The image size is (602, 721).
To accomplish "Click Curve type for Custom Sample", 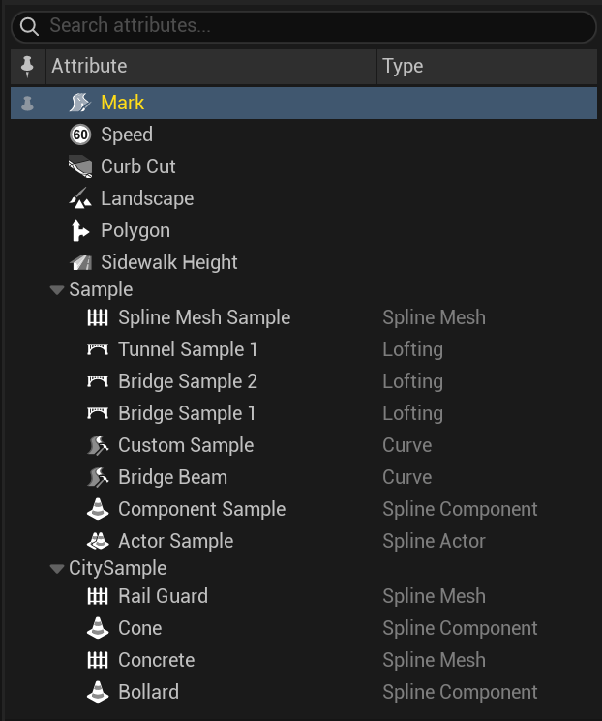I will pos(407,445).
